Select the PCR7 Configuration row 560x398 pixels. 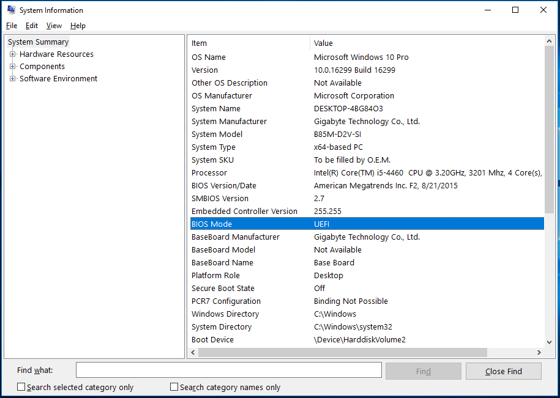click(367, 301)
